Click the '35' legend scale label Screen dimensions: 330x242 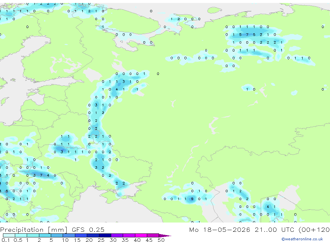(x=125, y=240)
